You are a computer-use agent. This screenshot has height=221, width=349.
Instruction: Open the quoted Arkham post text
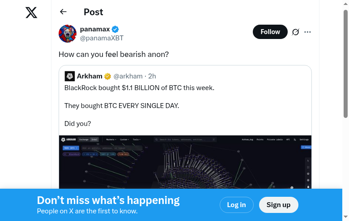[139, 88]
